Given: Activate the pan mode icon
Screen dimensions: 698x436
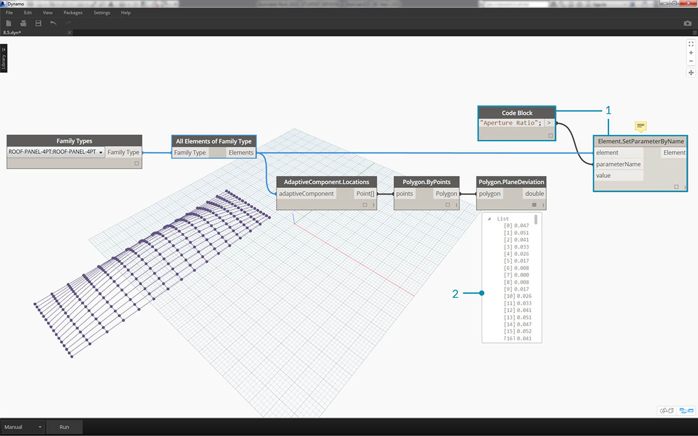Looking at the screenshot, I should tap(691, 73).
